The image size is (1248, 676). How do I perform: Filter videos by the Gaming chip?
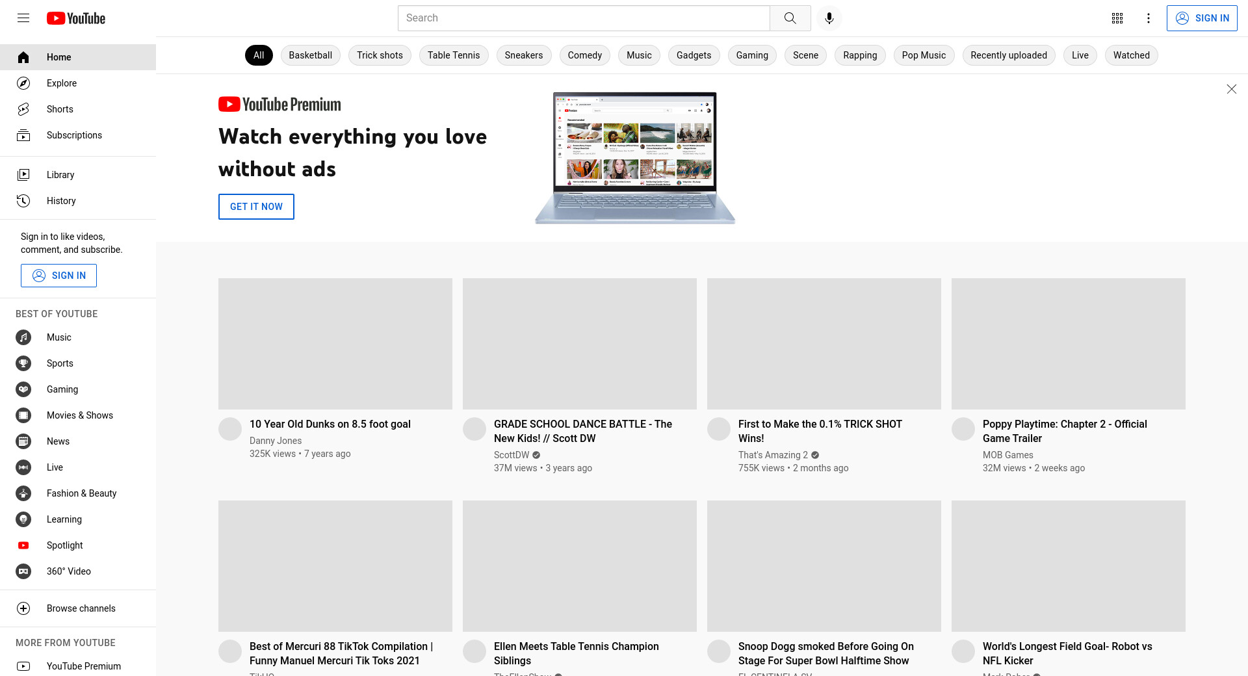(x=752, y=55)
